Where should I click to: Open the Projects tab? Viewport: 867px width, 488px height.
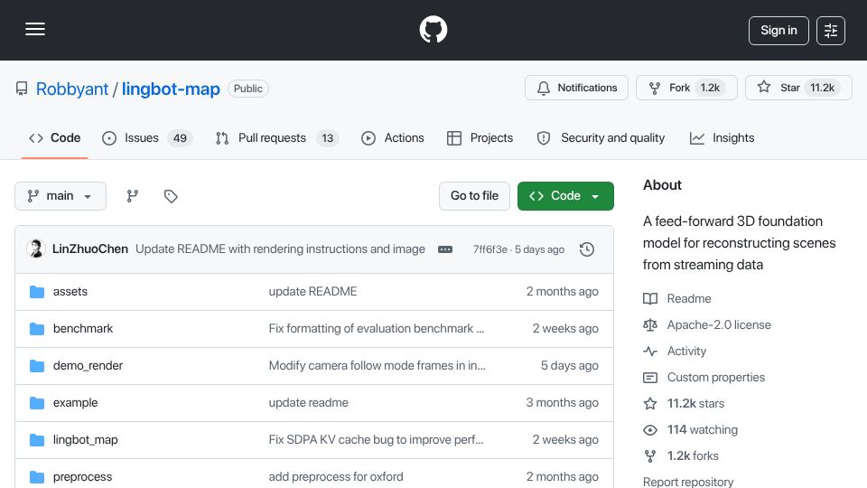pos(480,137)
